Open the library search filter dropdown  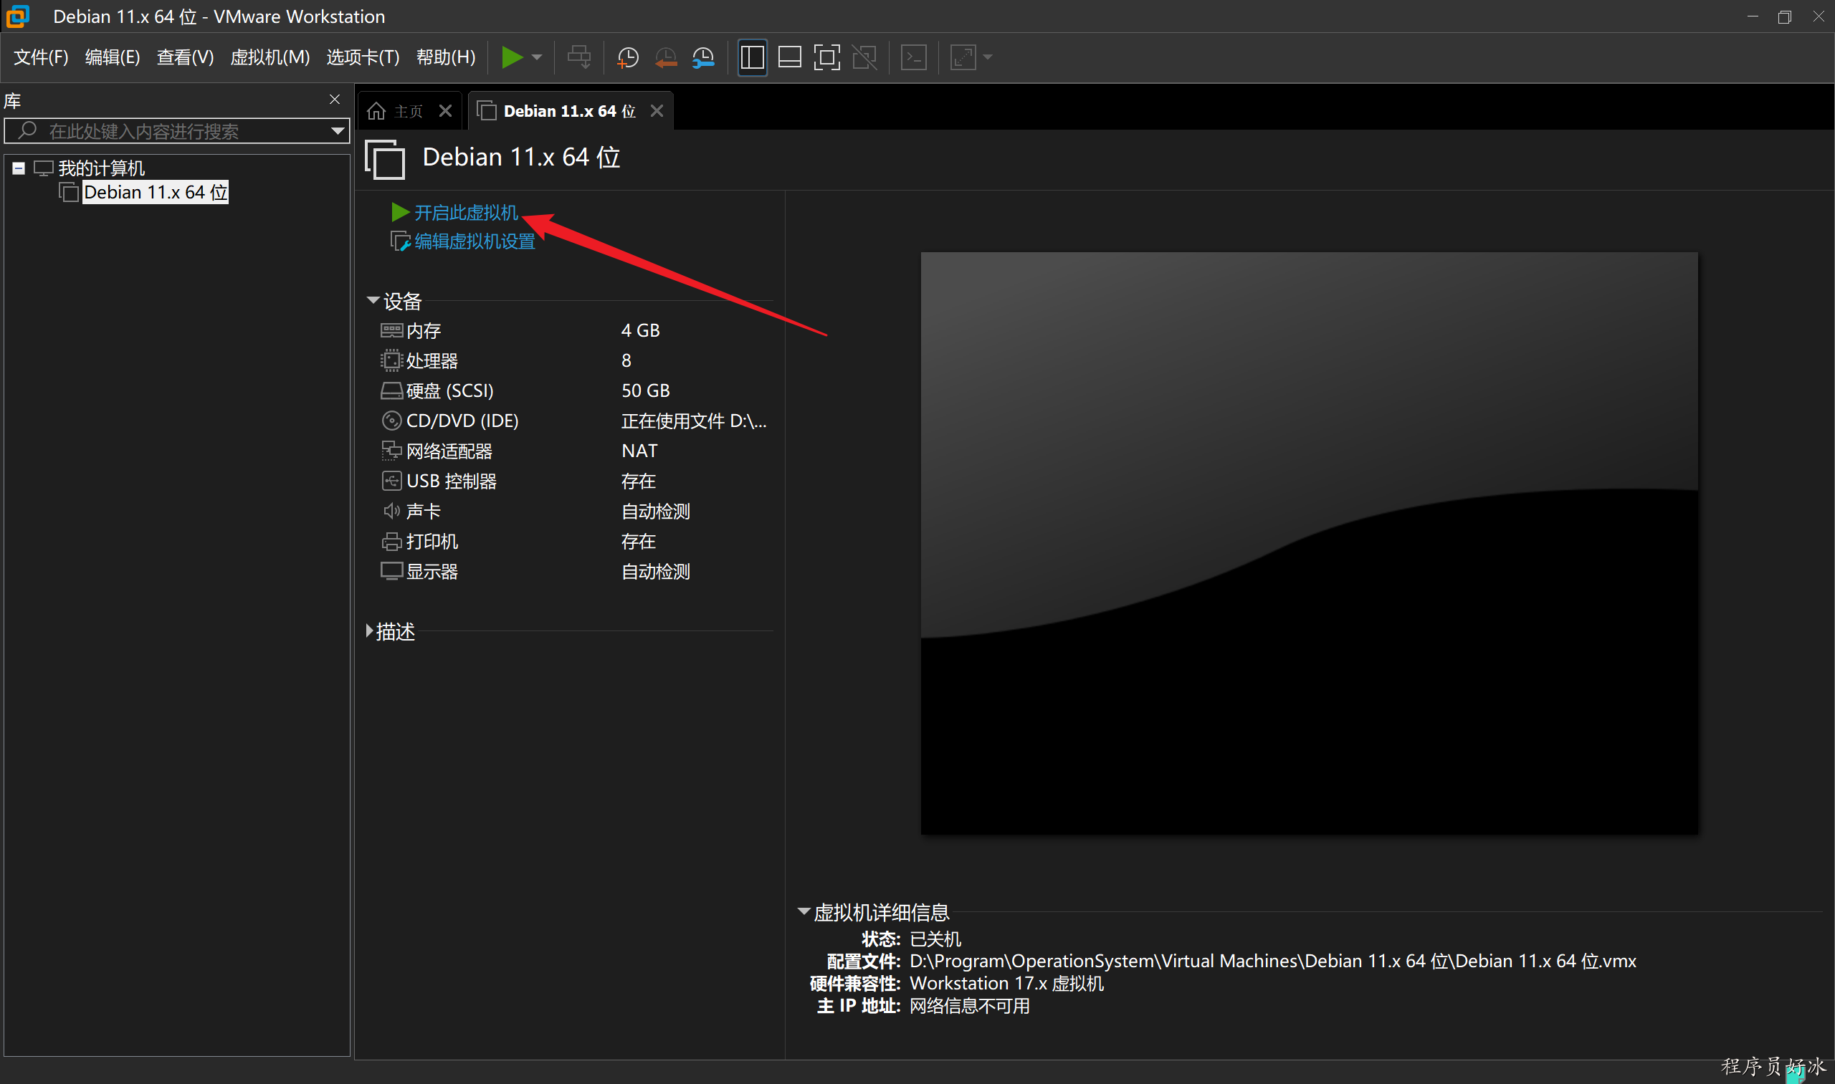point(338,132)
